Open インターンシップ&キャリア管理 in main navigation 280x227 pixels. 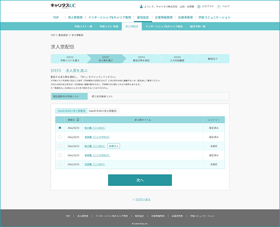(x=109, y=17)
